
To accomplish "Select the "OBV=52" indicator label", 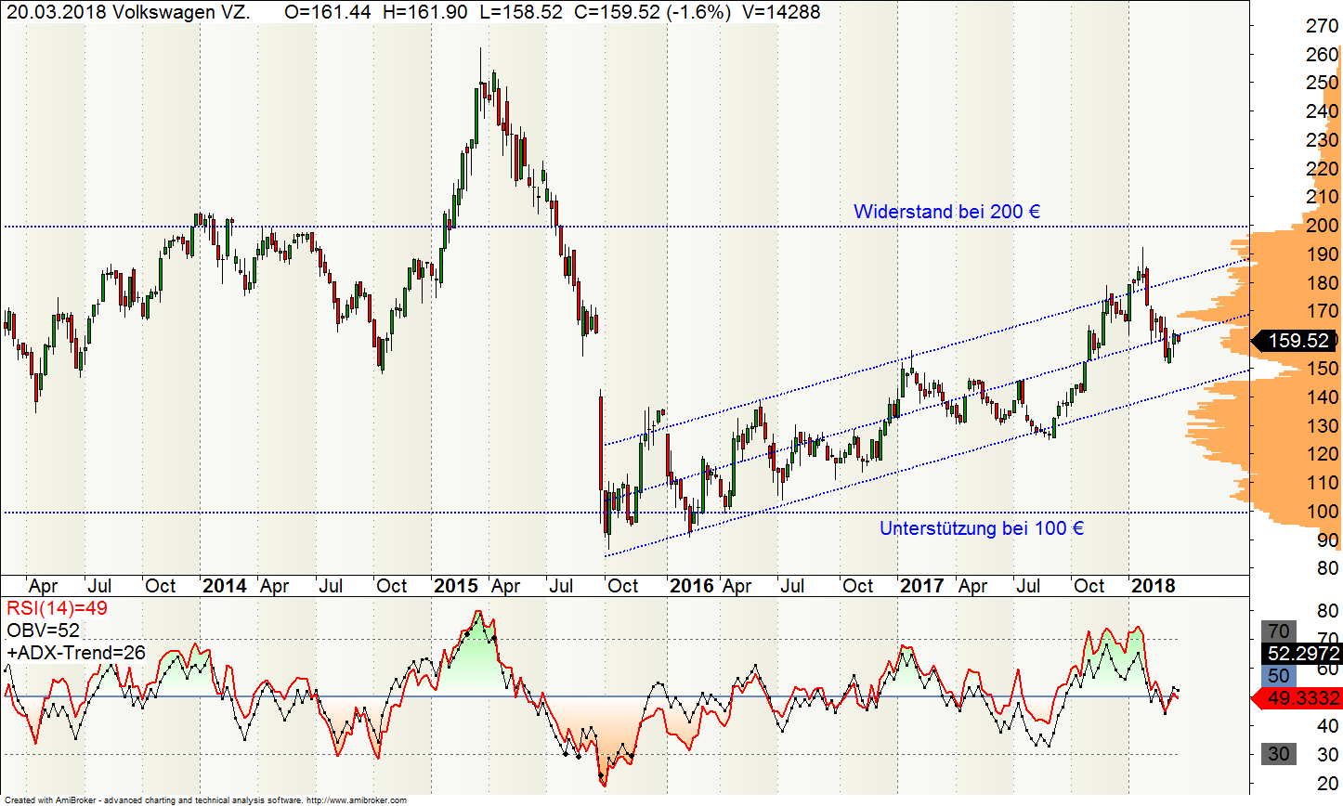I will [44, 631].
